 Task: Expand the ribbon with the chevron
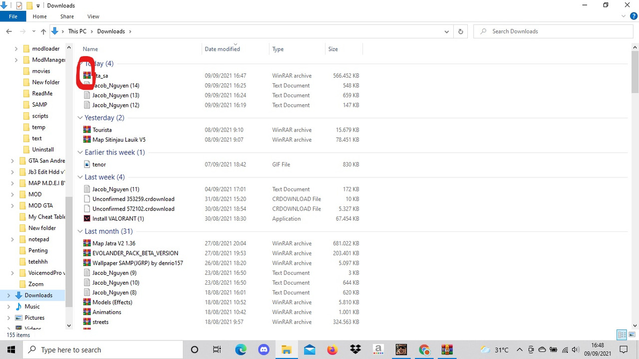pos(623,16)
